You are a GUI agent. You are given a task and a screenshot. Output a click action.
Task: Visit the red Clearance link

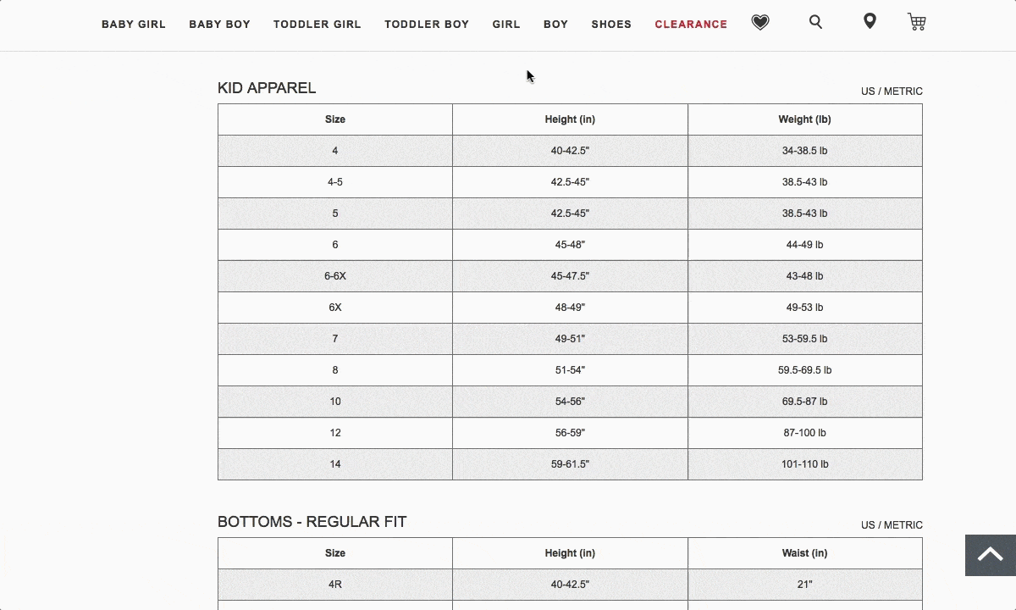pyautogui.click(x=691, y=25)
